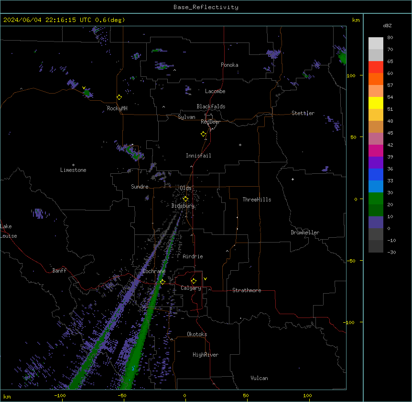Image resolution: width=412 pixels, height=402 pixels.
Task: Click the Blackfalds city label
Action: coord(211,106)
